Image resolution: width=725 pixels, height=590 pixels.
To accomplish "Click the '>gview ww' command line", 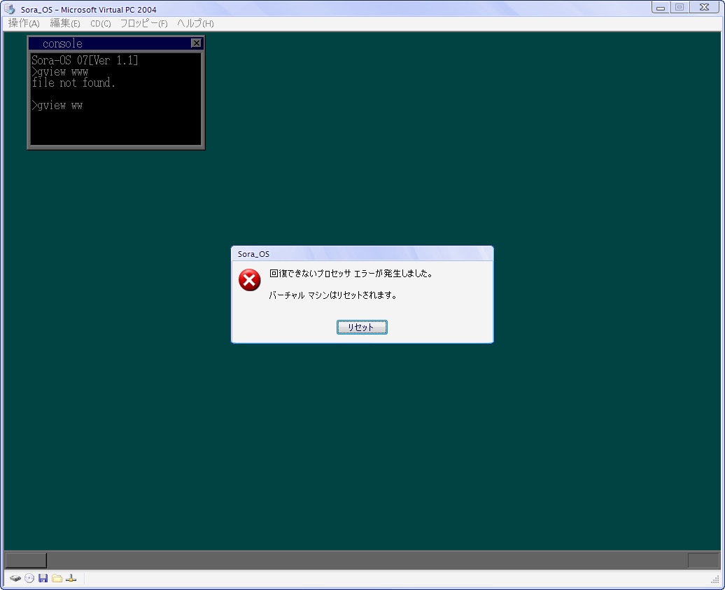I will (57, 106).
